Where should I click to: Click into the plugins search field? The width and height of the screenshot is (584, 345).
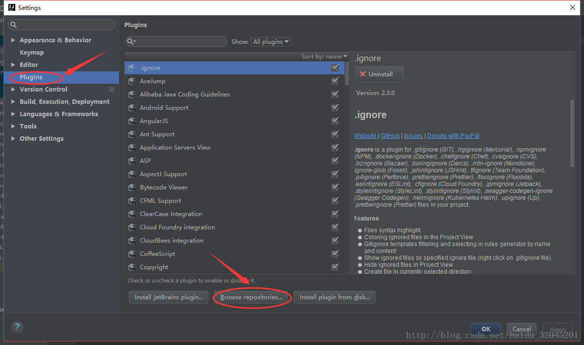pos(176,41)
